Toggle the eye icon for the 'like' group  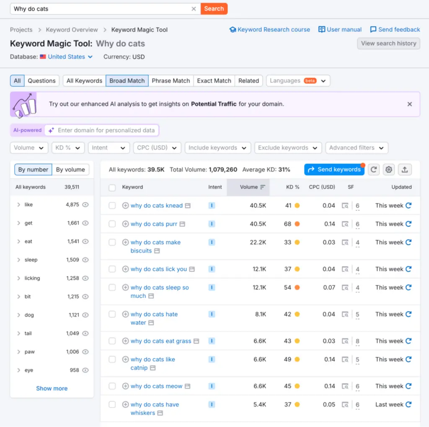[85, 205]
